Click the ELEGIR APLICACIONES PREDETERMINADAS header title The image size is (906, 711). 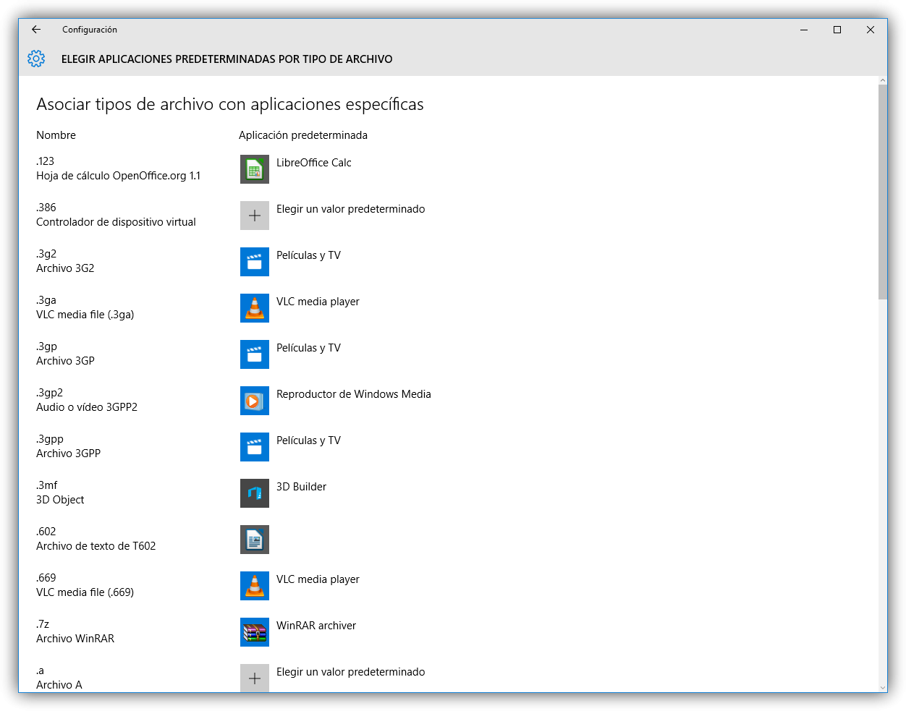click(227, 59)
